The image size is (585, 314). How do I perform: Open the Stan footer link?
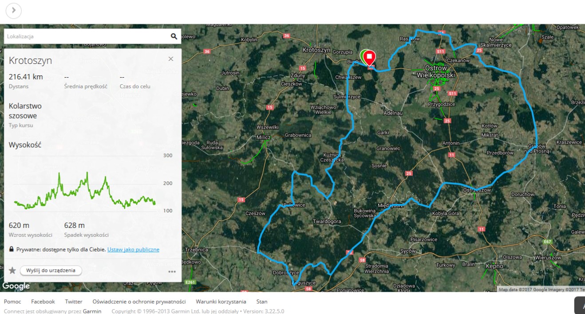262,302
